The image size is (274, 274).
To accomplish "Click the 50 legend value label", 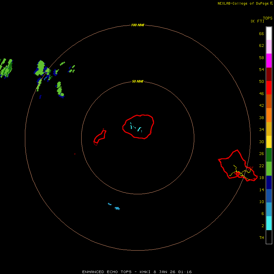I will 262,82.
